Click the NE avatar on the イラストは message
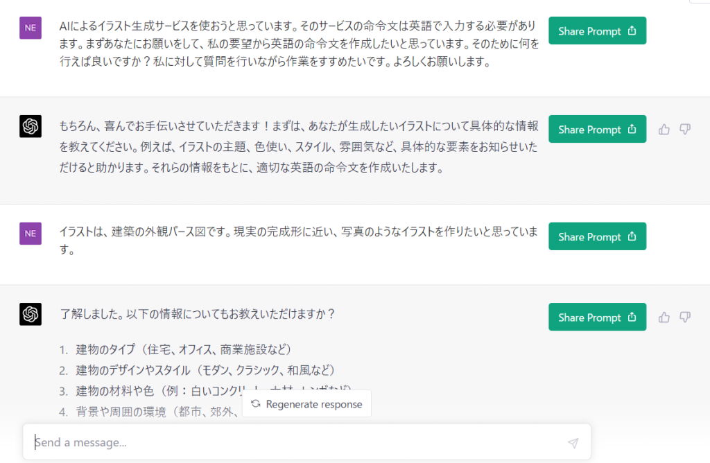The width and height of the screenshot is (710, 463). [x=31, y=234]
